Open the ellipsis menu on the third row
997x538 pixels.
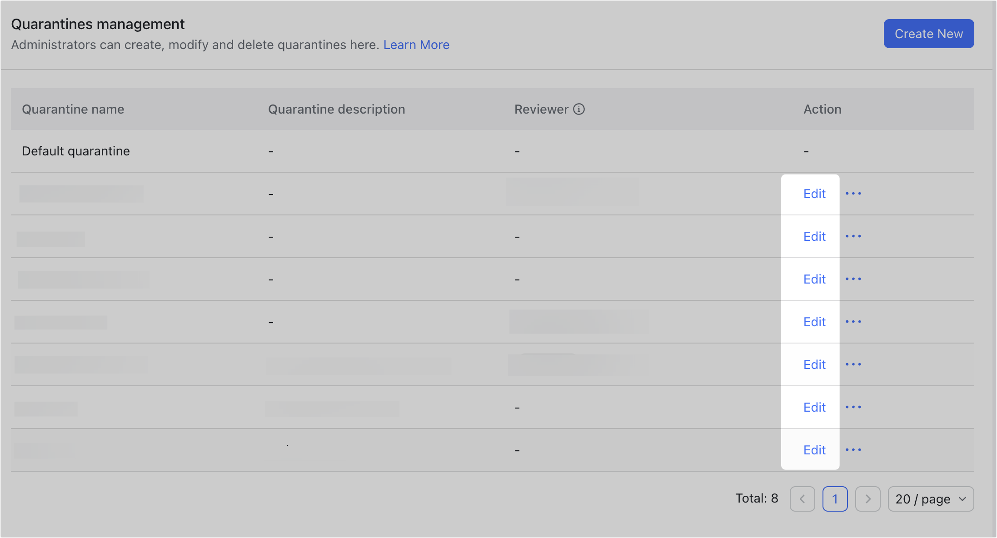coord(853,236)
